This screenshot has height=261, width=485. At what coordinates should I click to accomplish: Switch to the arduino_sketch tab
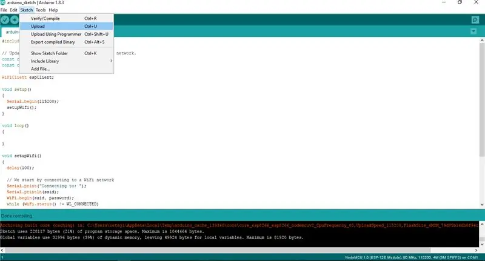[10, 32]
